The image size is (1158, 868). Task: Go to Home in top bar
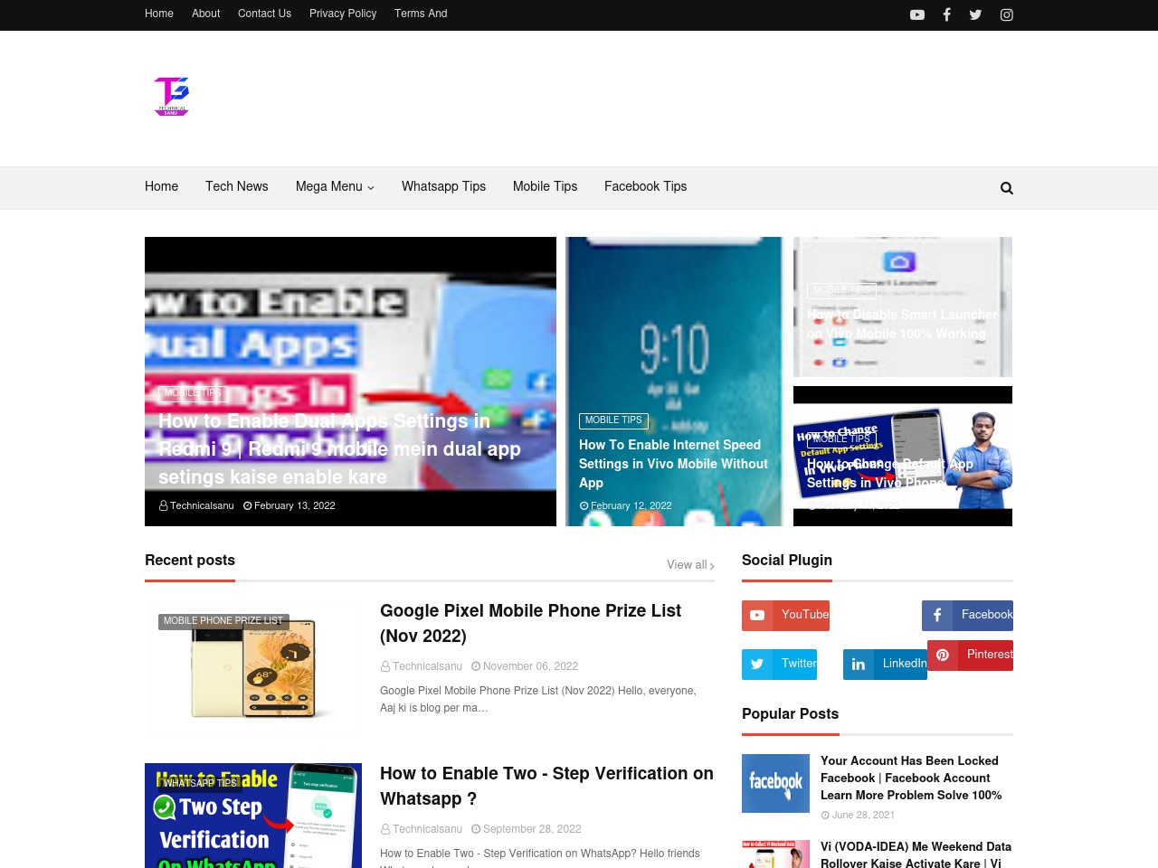[x=159, y=14]
